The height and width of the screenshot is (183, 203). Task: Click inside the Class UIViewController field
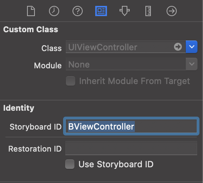click(120, 47)
